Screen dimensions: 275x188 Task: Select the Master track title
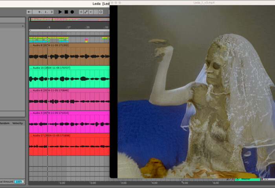point(246,179)
